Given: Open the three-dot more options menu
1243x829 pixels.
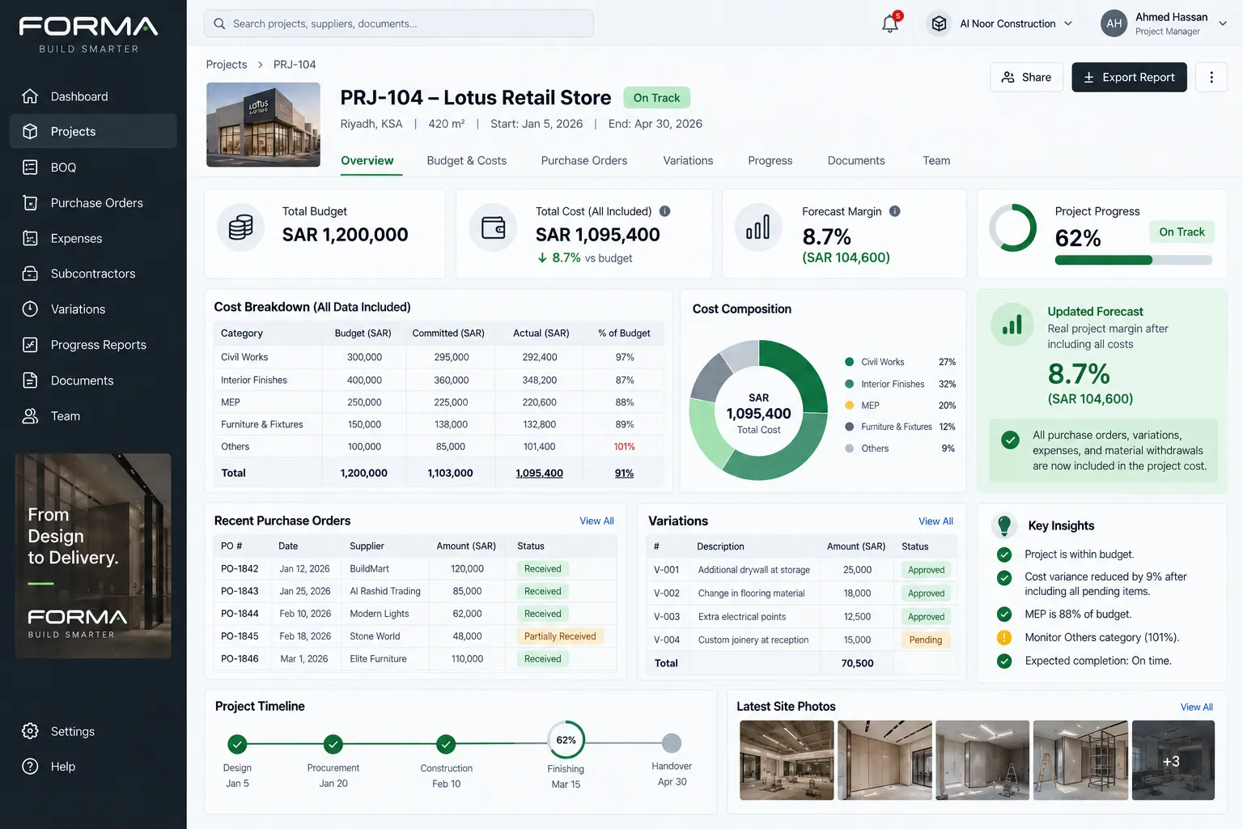Looking at the screenshot, I should (x=1211, y=77).
